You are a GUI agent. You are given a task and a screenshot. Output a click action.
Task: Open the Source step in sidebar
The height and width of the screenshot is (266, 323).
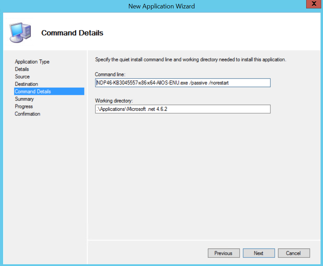[22, 76]
